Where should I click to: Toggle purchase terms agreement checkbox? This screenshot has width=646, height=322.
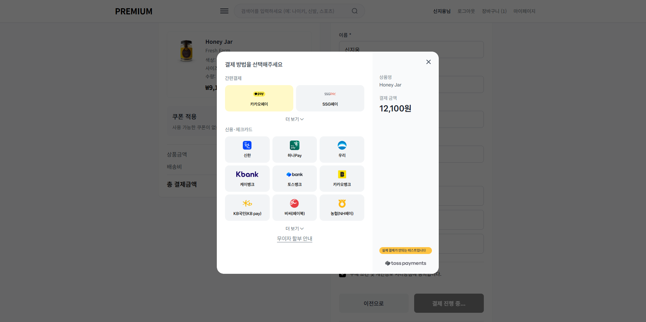(x=342, y=275)
